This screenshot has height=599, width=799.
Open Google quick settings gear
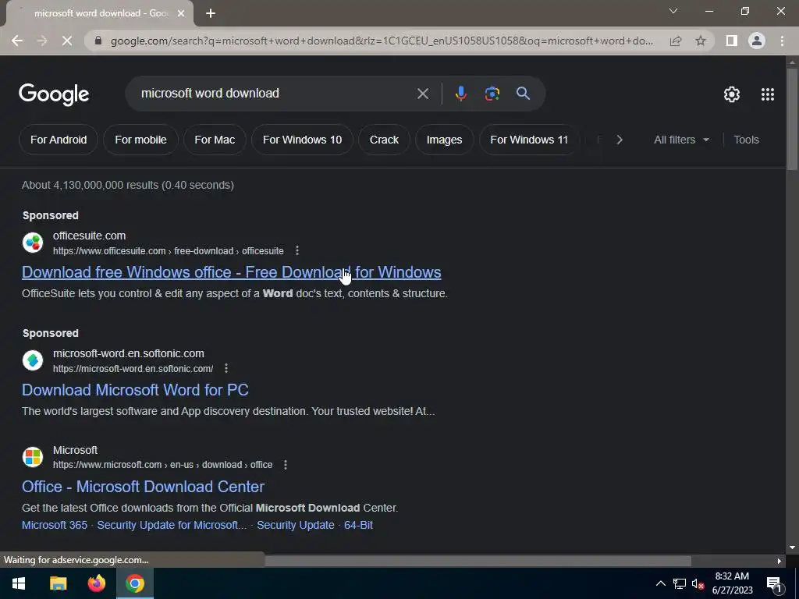[732, 94]
